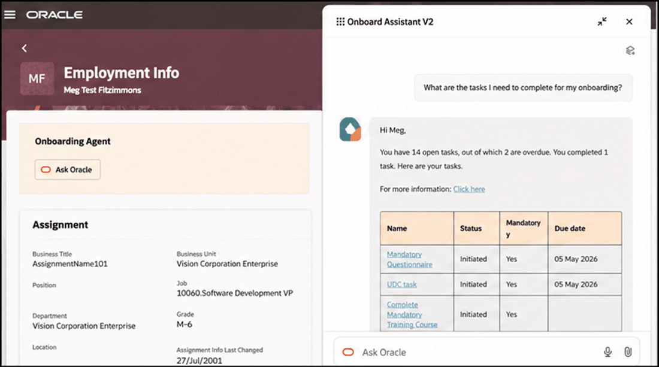
Task: Click the attachment paperclip icon
Action: tap(628, 352)
